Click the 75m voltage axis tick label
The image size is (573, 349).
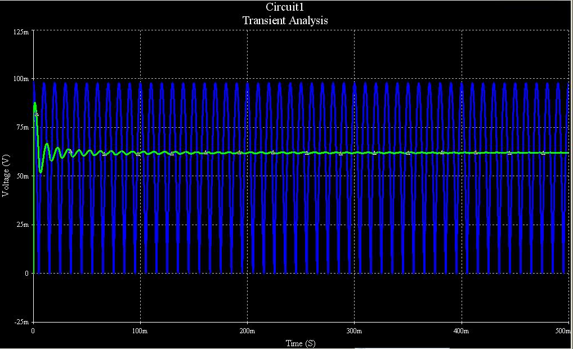point(23,128)
